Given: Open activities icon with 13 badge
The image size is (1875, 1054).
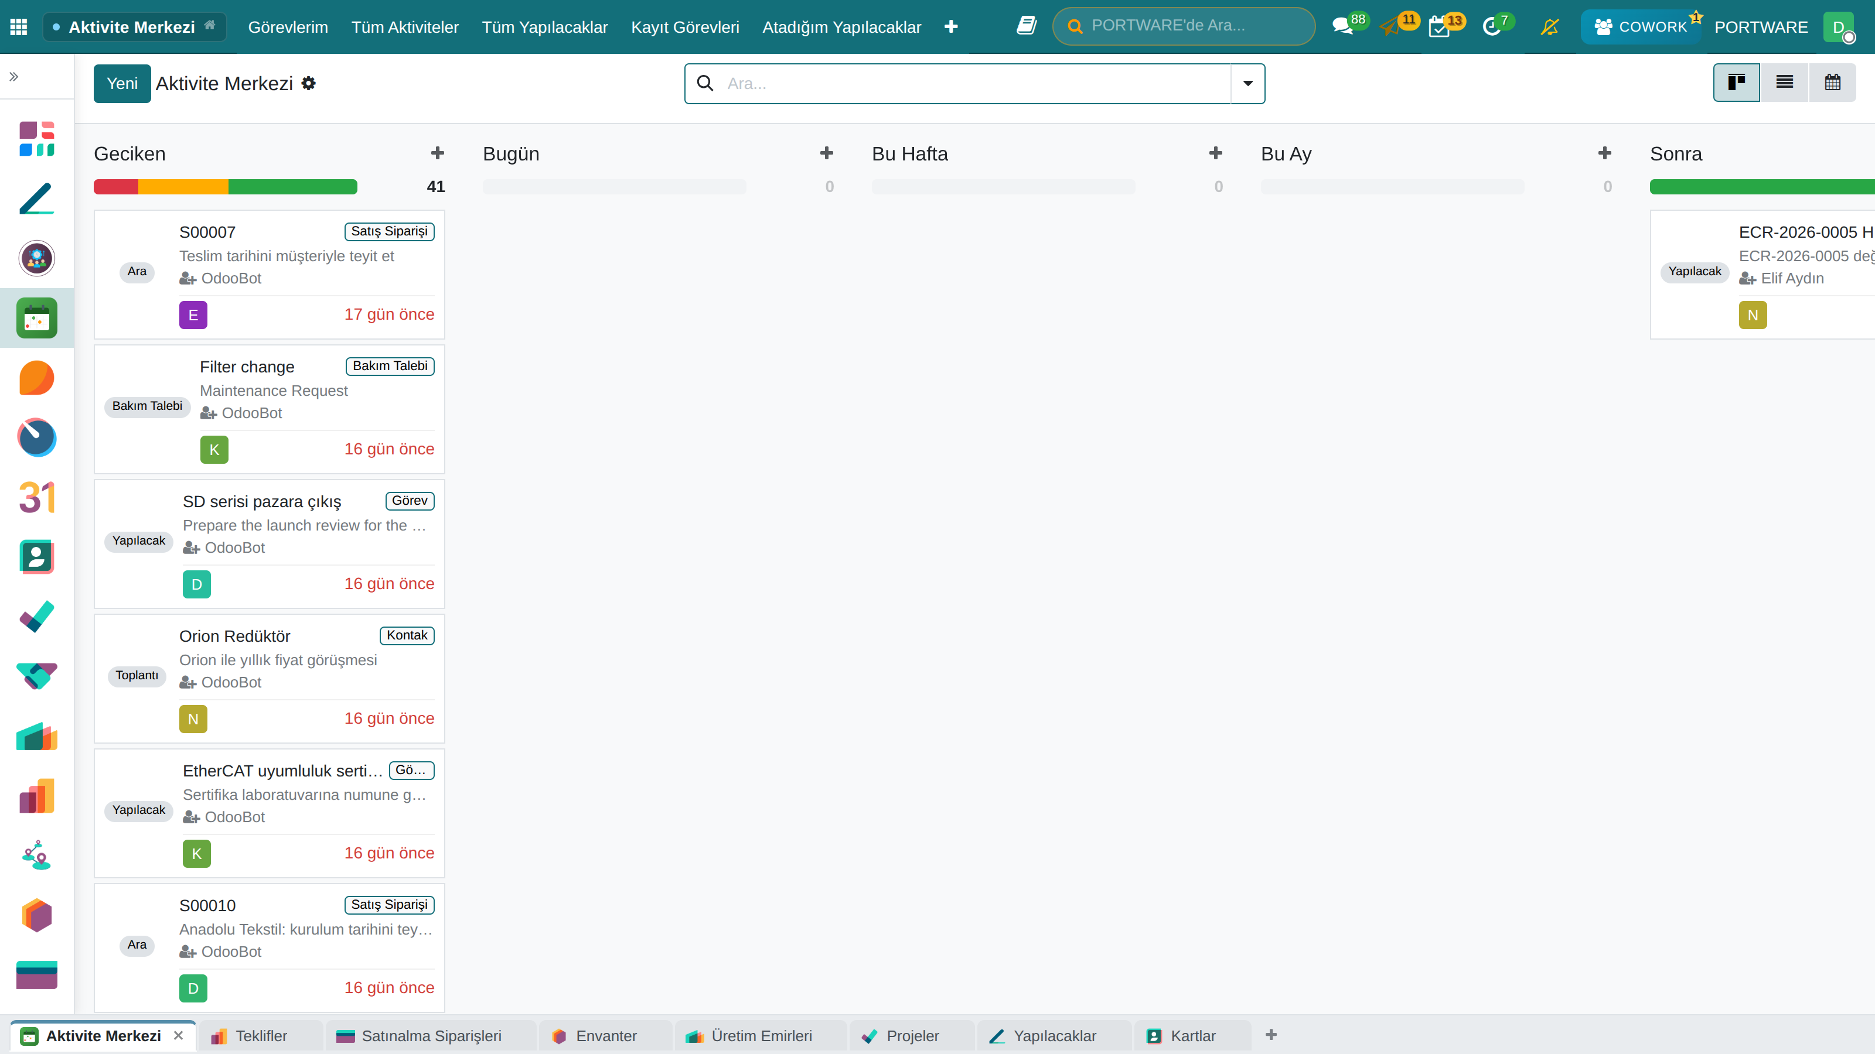Looking at the screenshot, I should coord(1439,26).
